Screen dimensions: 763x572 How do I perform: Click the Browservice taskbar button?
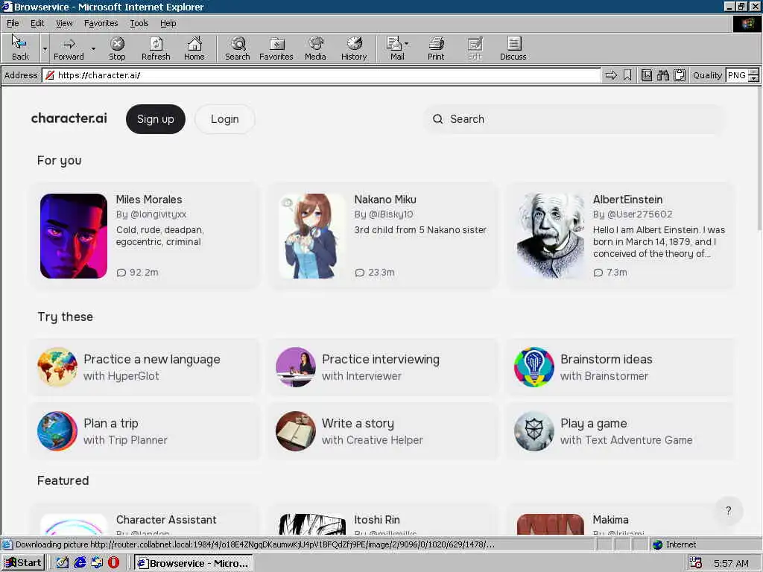tap(194, 563)
